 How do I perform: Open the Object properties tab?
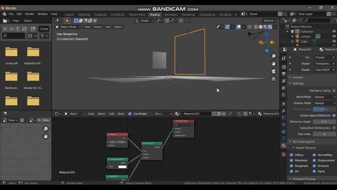point(284,104)
